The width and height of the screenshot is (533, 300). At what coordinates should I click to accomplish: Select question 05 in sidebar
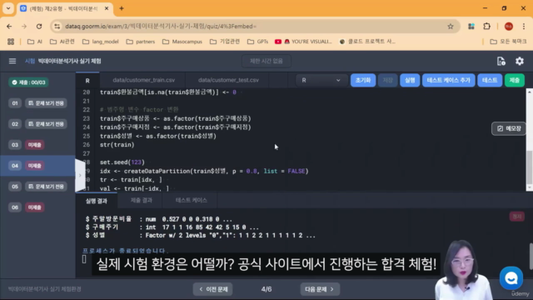coord(37,187)
